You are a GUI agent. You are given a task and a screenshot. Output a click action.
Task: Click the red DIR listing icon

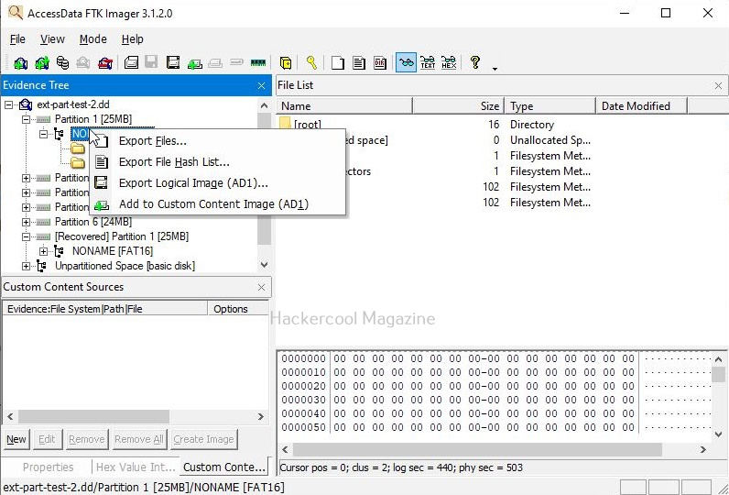[379, 63]
